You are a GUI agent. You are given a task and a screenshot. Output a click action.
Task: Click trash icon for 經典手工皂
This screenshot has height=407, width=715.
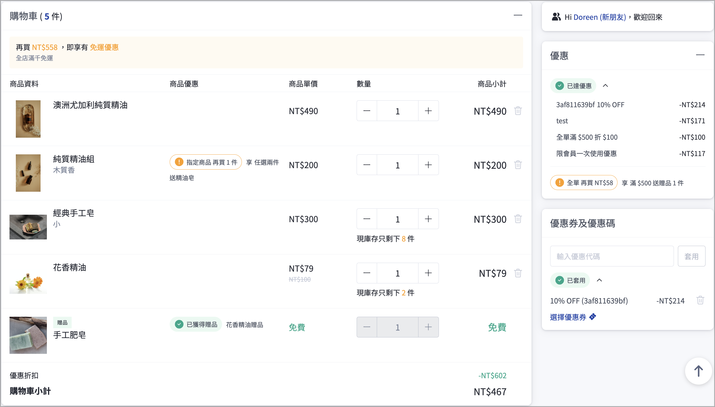click(518, 219)
